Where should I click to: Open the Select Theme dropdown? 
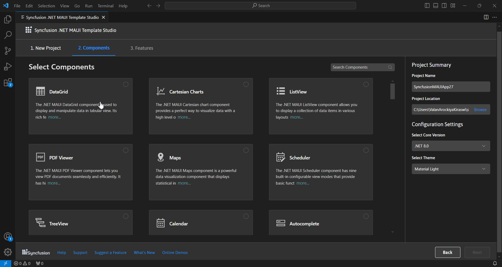pos(451,169)
